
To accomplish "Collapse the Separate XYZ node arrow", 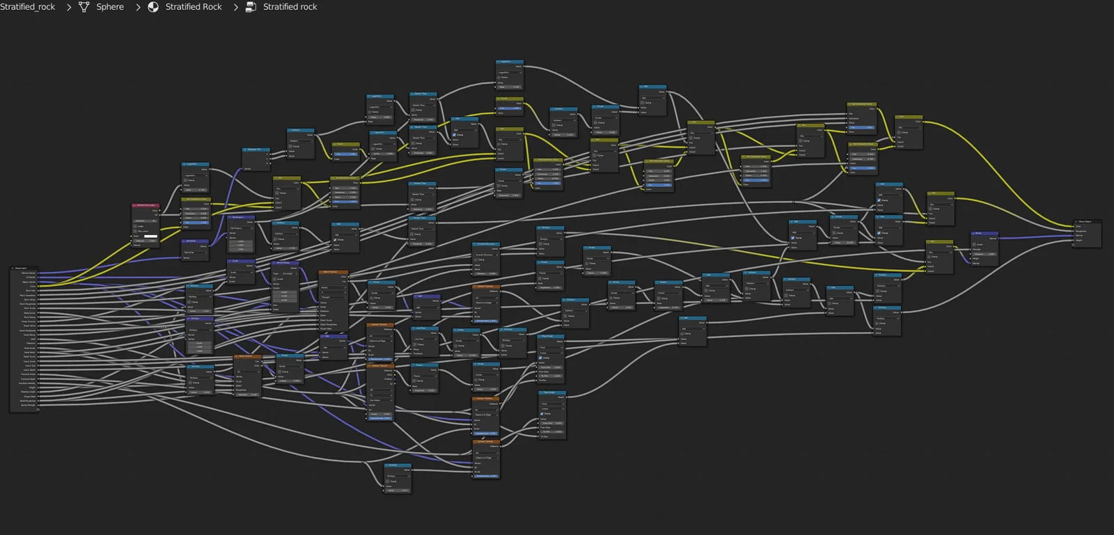I will 245,149.
